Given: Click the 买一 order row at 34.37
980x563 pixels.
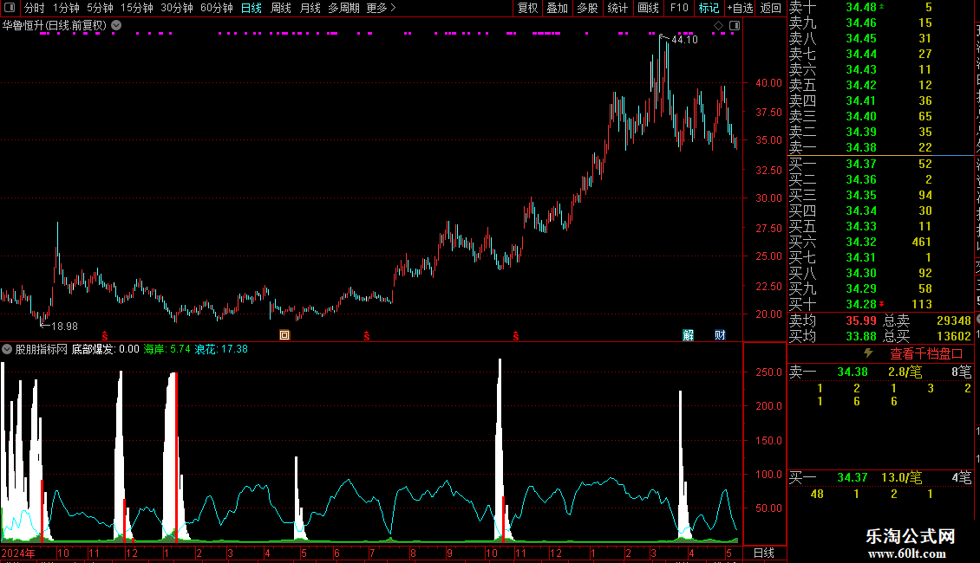Looking at the screenshot, I should coord(880,164).
